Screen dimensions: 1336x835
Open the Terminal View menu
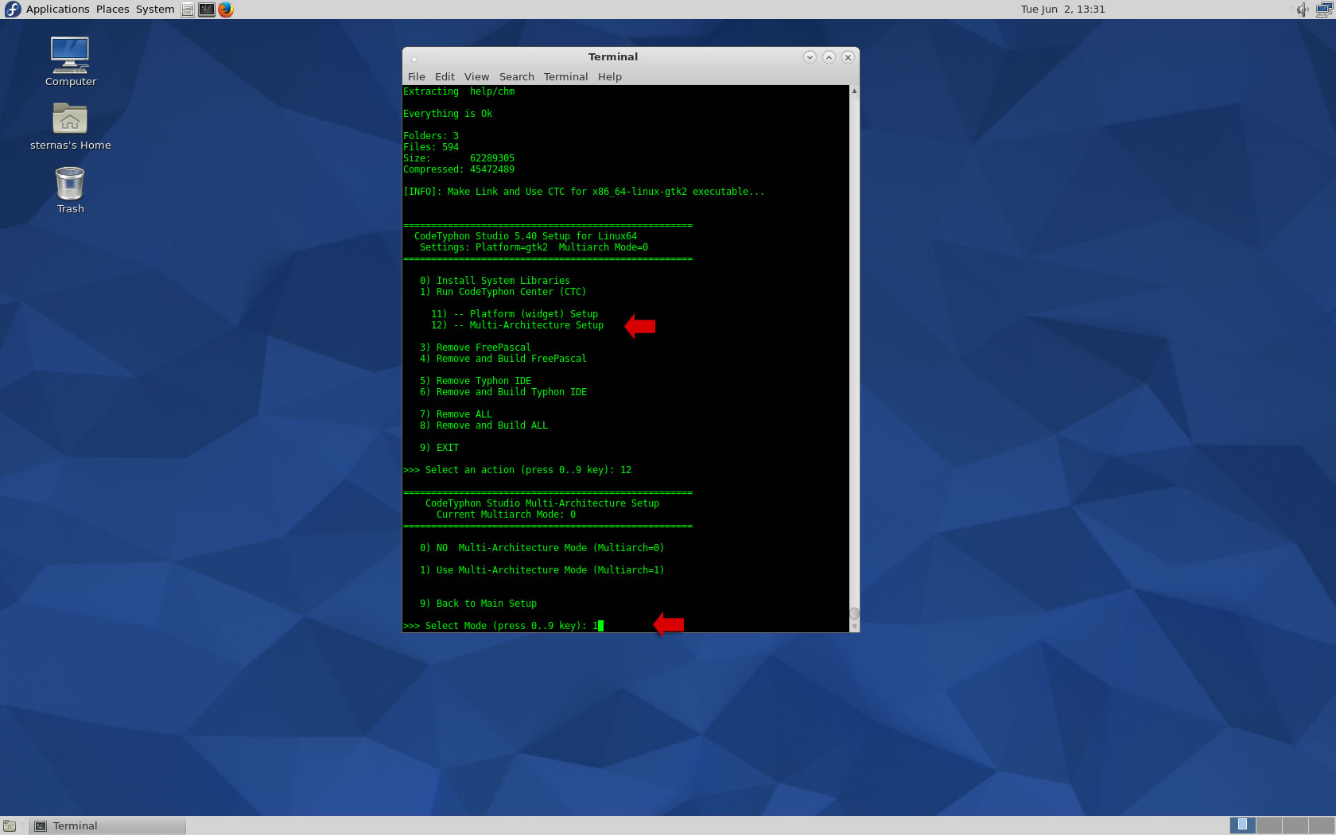(x=476, y=76)
